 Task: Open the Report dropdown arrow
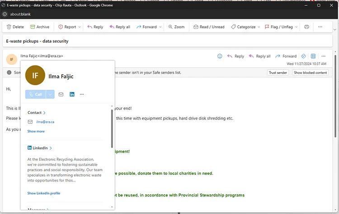pos(80,27)
